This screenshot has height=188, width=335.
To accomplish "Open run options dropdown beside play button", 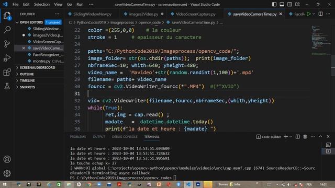I will 314,14.
